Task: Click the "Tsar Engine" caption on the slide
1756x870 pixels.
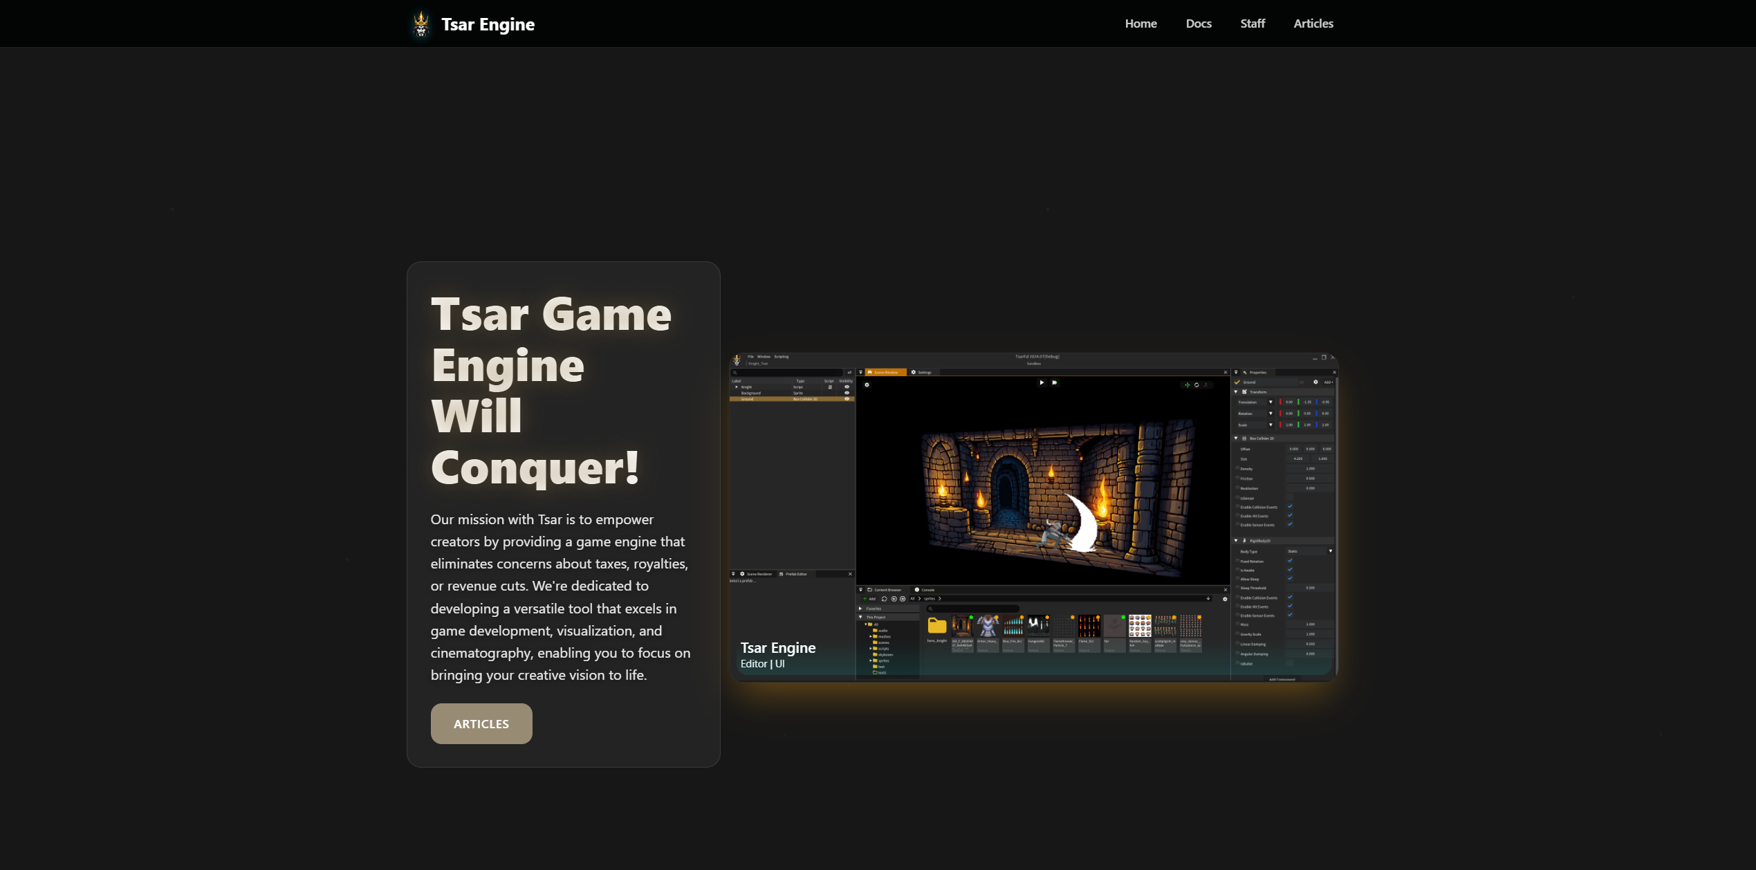Action: pos(778,647)
